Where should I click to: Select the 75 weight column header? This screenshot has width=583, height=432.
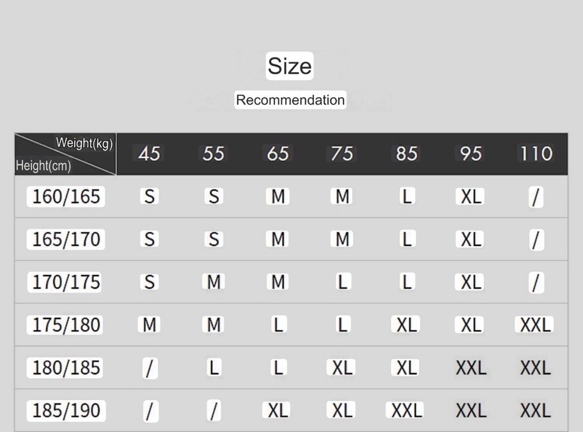click(x=342, y=154)
